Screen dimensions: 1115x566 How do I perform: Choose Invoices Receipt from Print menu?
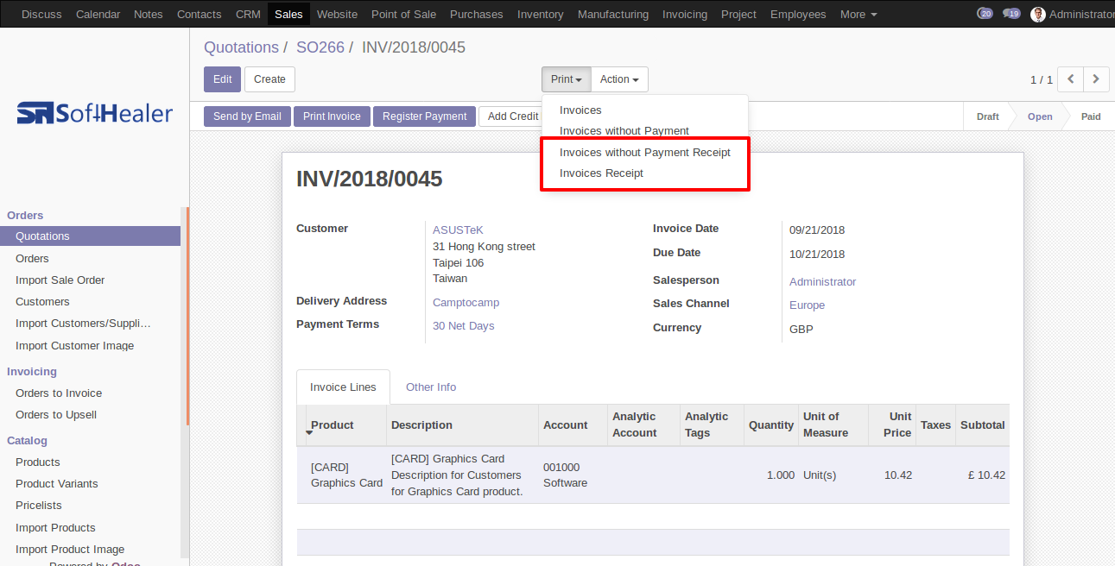click(601, 173)
